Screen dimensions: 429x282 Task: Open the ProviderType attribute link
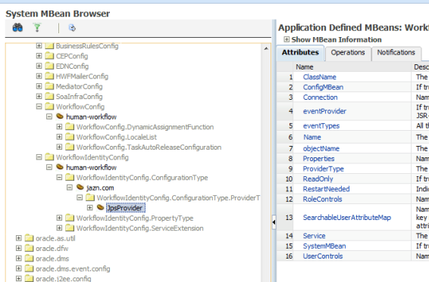[x=323, y=169]
